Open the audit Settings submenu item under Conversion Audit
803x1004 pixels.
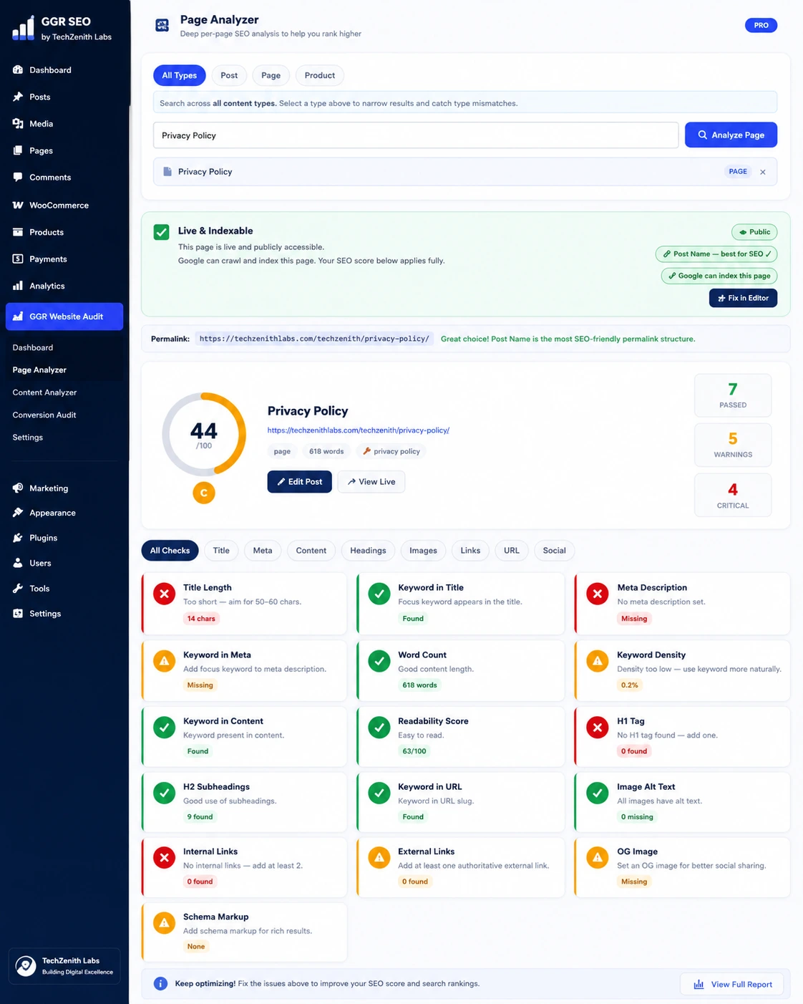(28, 437)
